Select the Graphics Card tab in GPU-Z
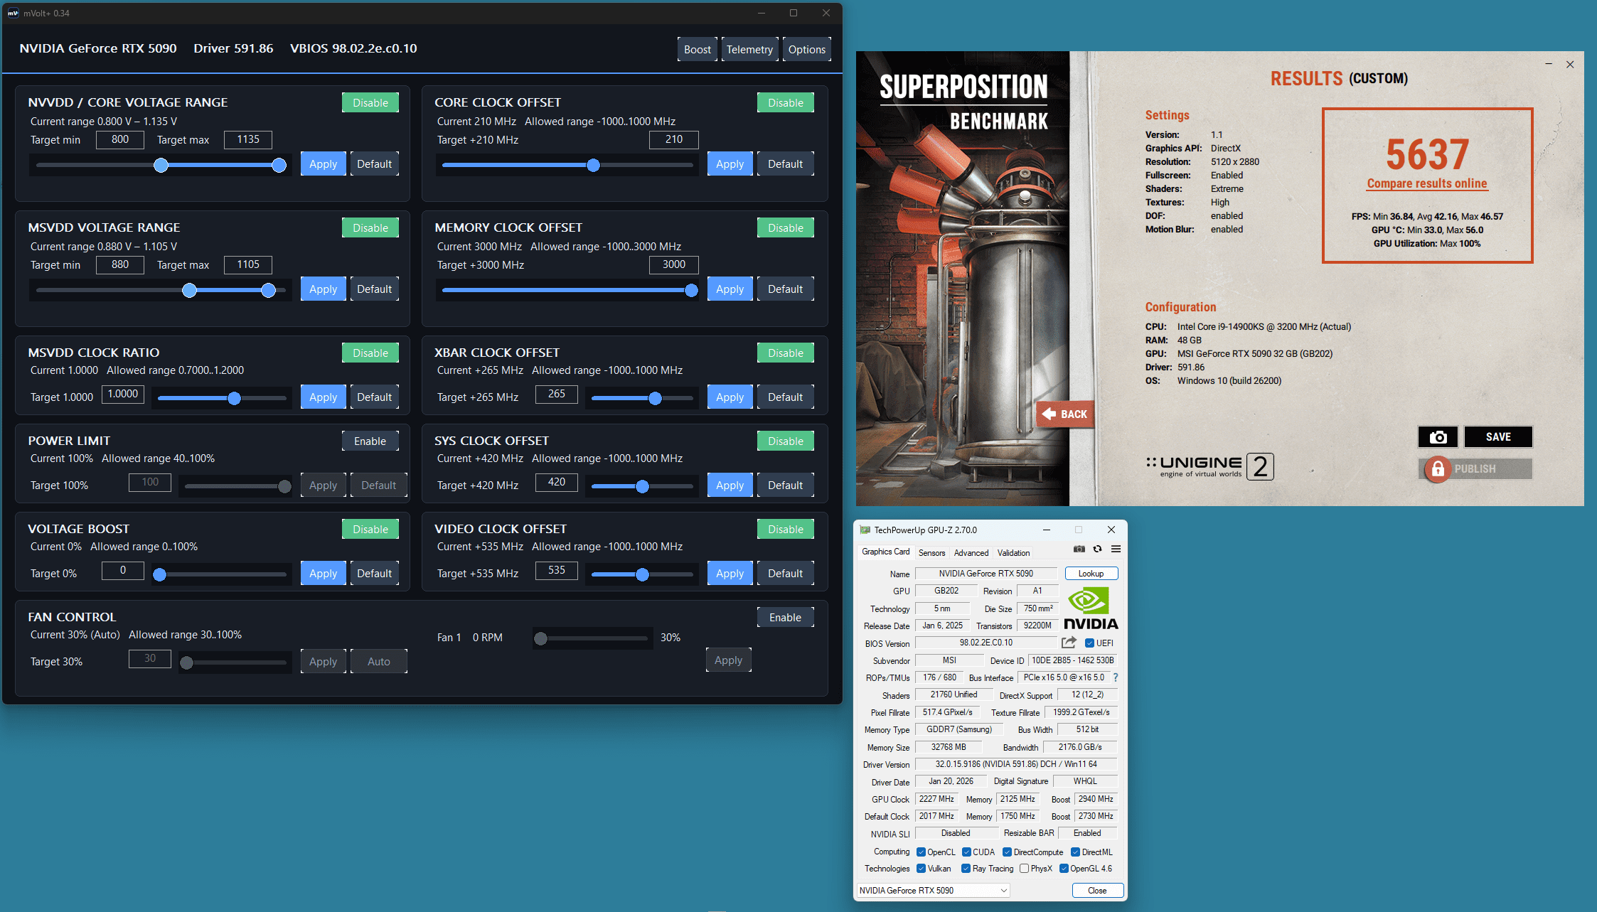The width and height of the screenshot is (1597, 912). click(x=885, y=552)
